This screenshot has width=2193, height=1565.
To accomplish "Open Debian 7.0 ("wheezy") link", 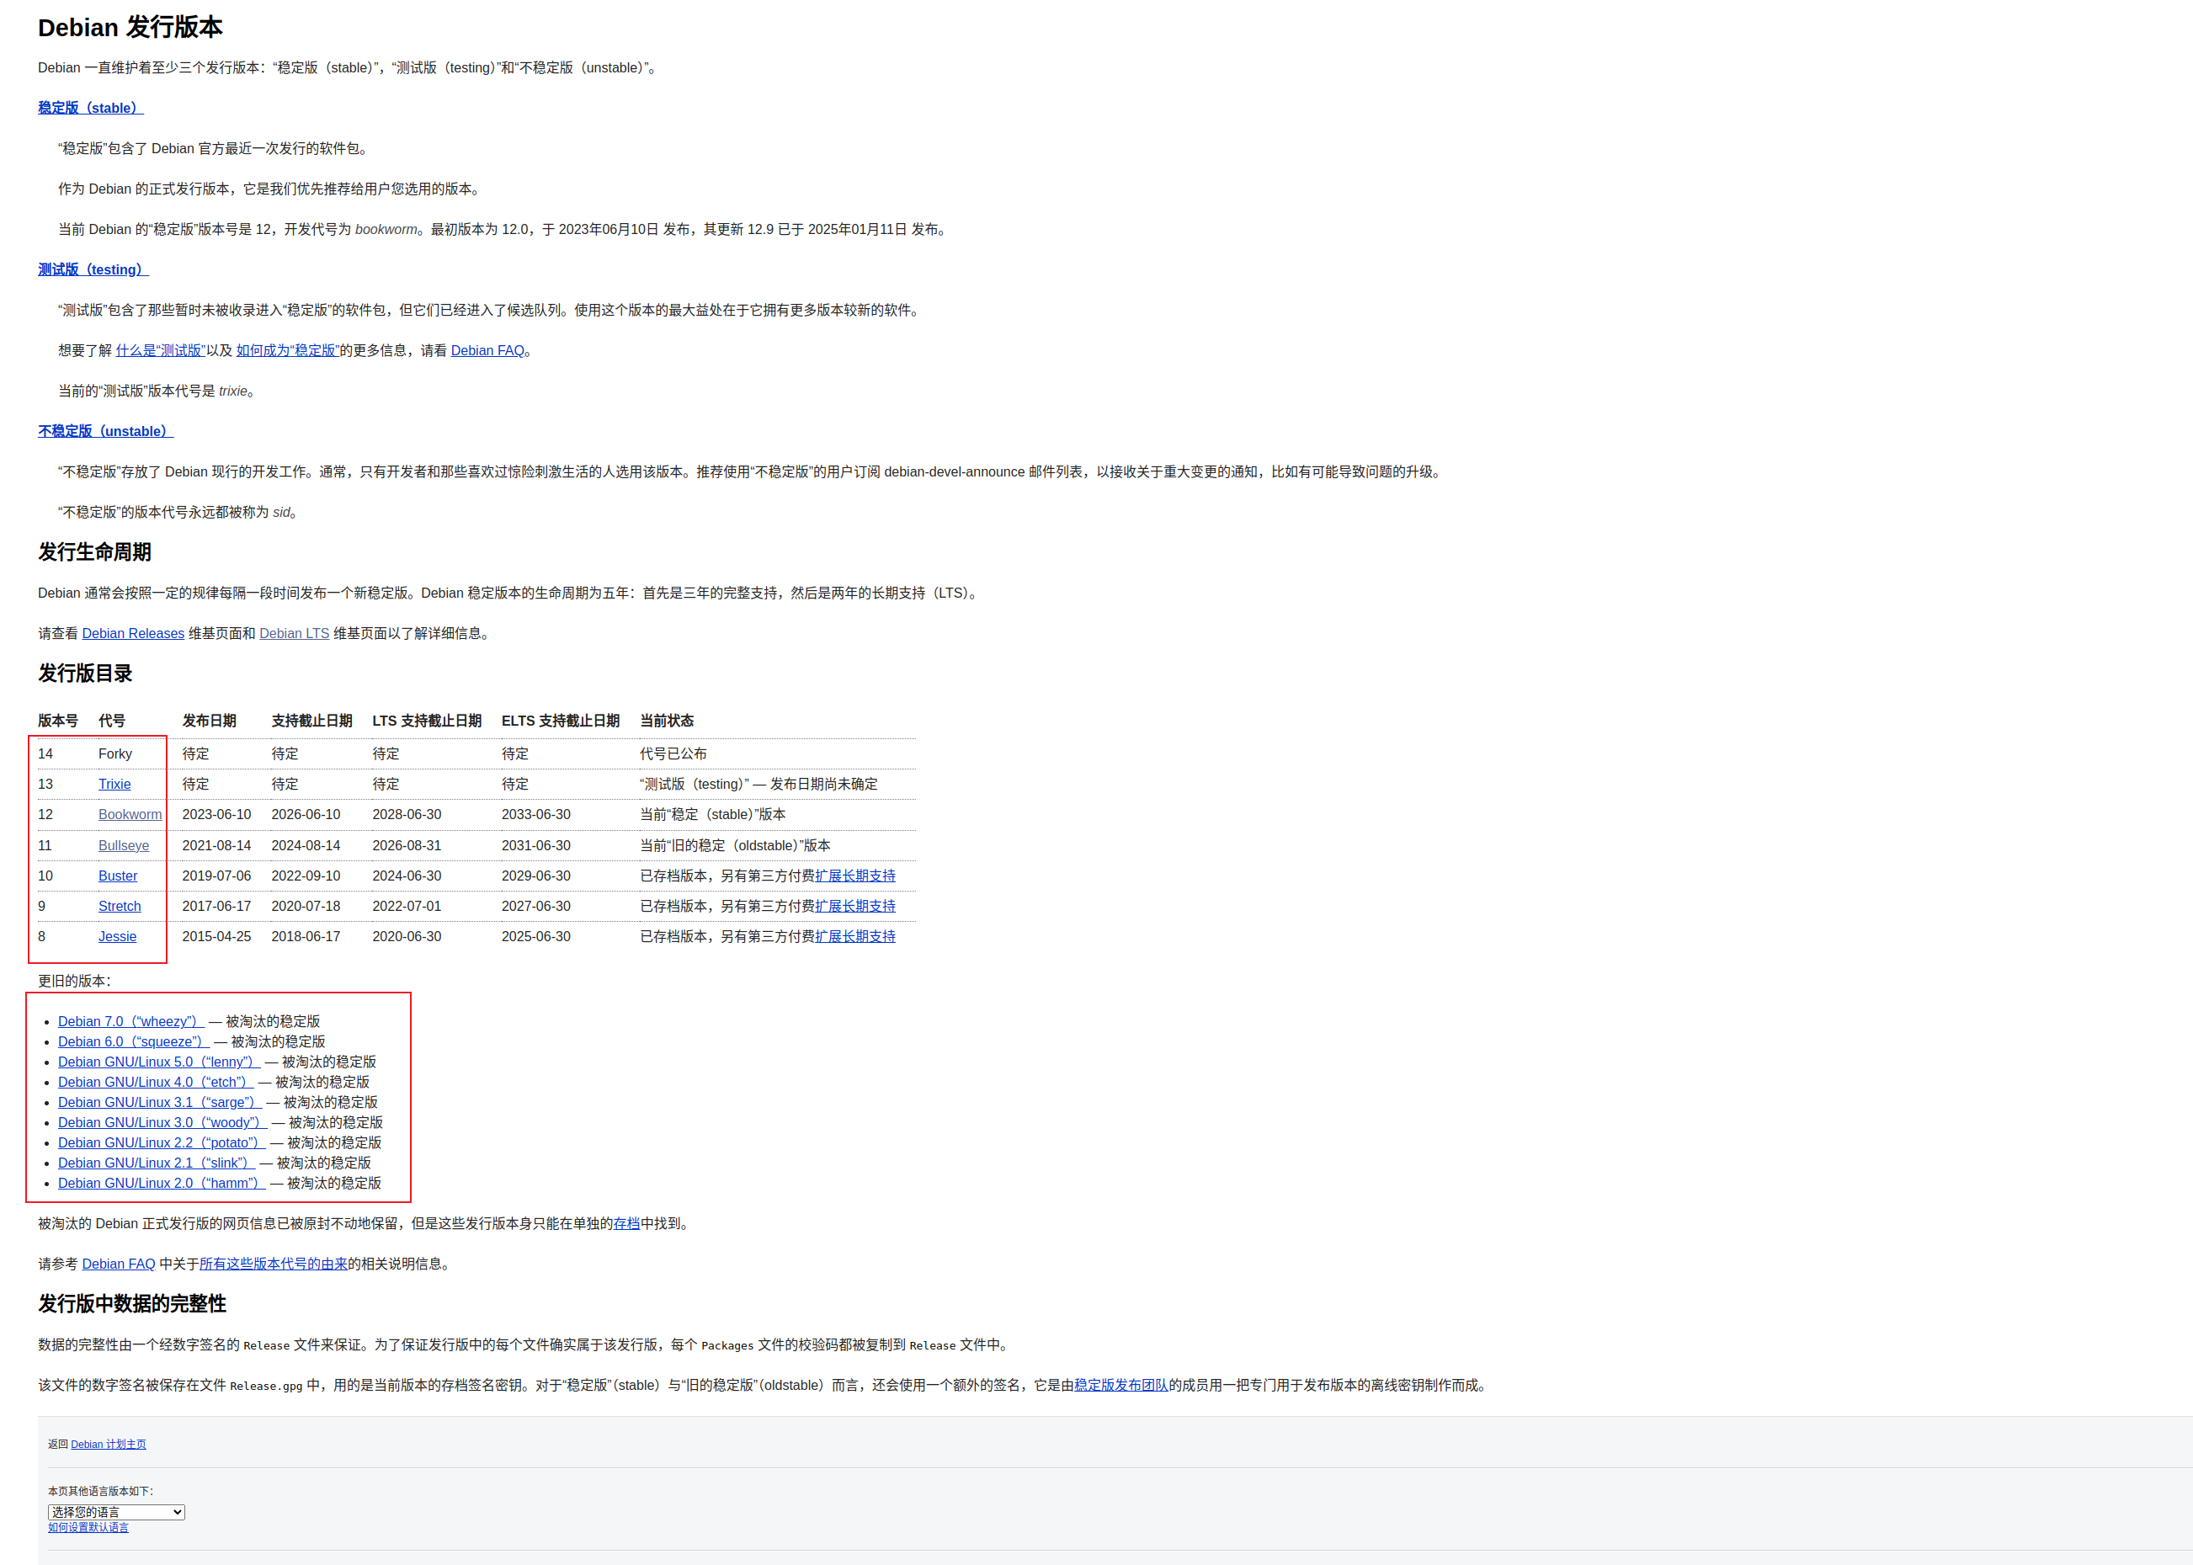I will coord(131,1021).
